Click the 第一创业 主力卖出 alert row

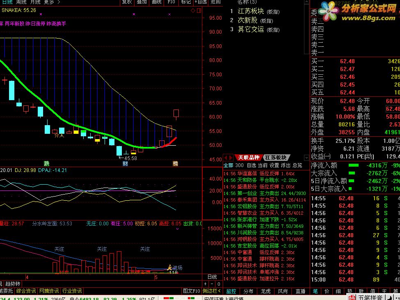coord(265,193)
